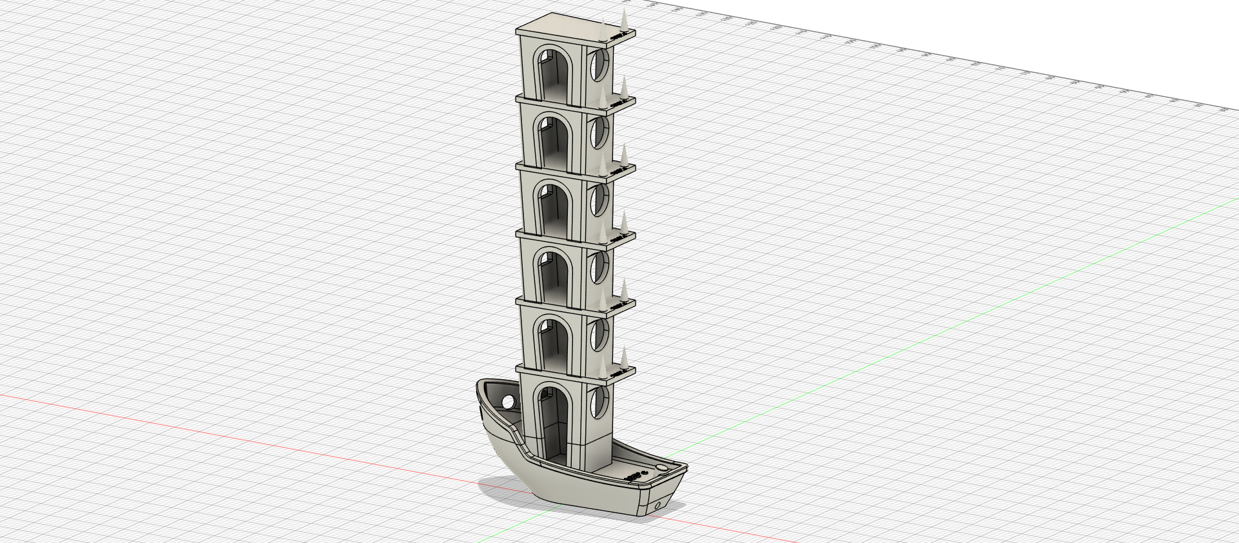Screen dimensions: 1239x543
Task: Select the tallest cone spike on the roof
Action: pyautogui.click(x=625, y=19)
